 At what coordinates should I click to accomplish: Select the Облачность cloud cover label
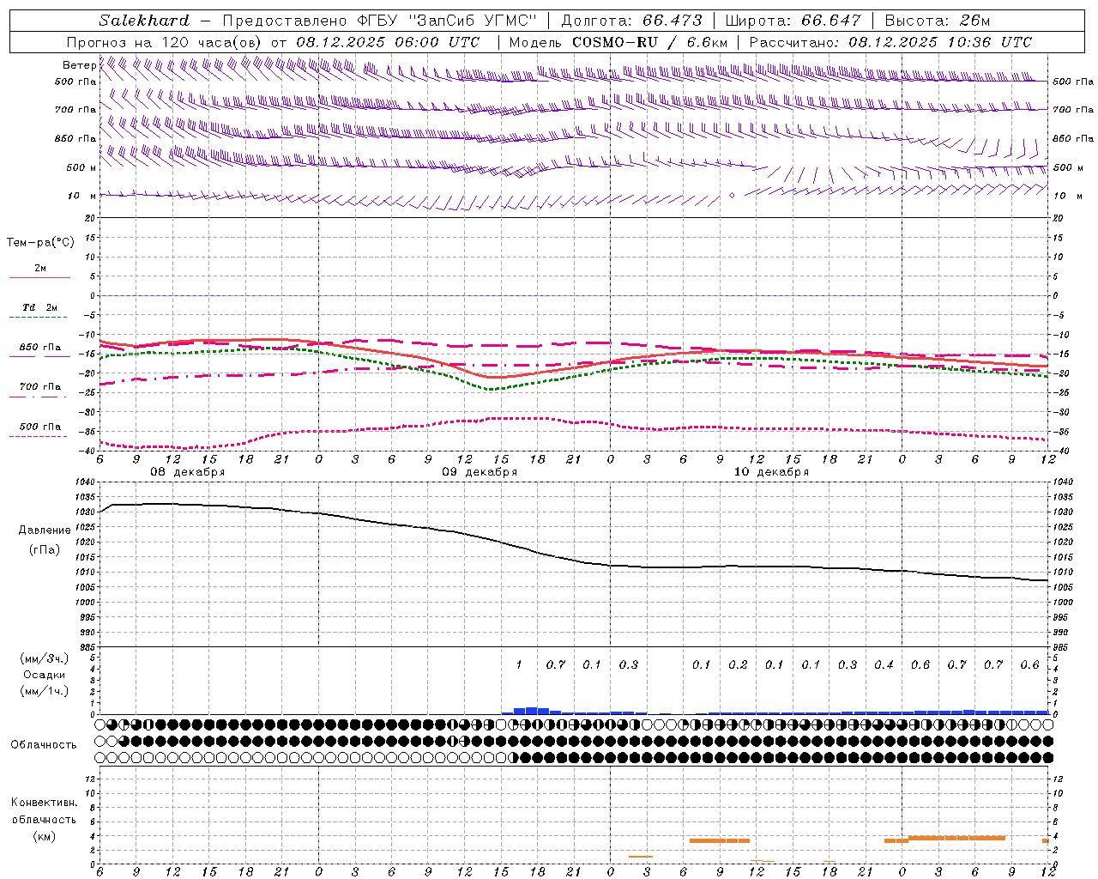coord(44,745)
